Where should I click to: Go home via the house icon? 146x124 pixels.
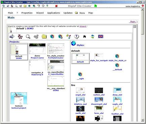(84, 36)
